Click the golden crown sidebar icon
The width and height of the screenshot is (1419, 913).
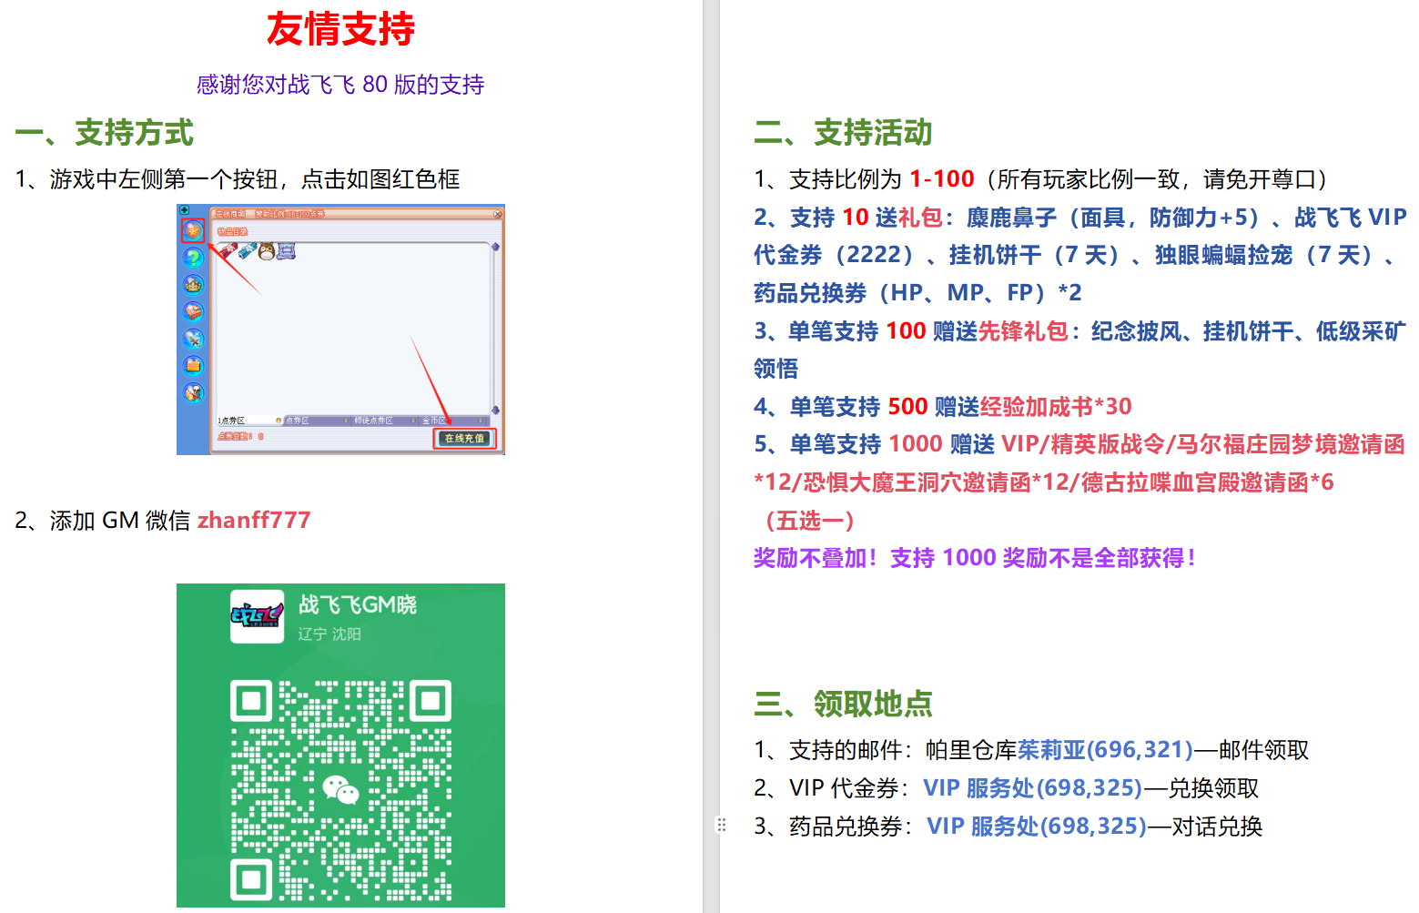click(193, 285)
